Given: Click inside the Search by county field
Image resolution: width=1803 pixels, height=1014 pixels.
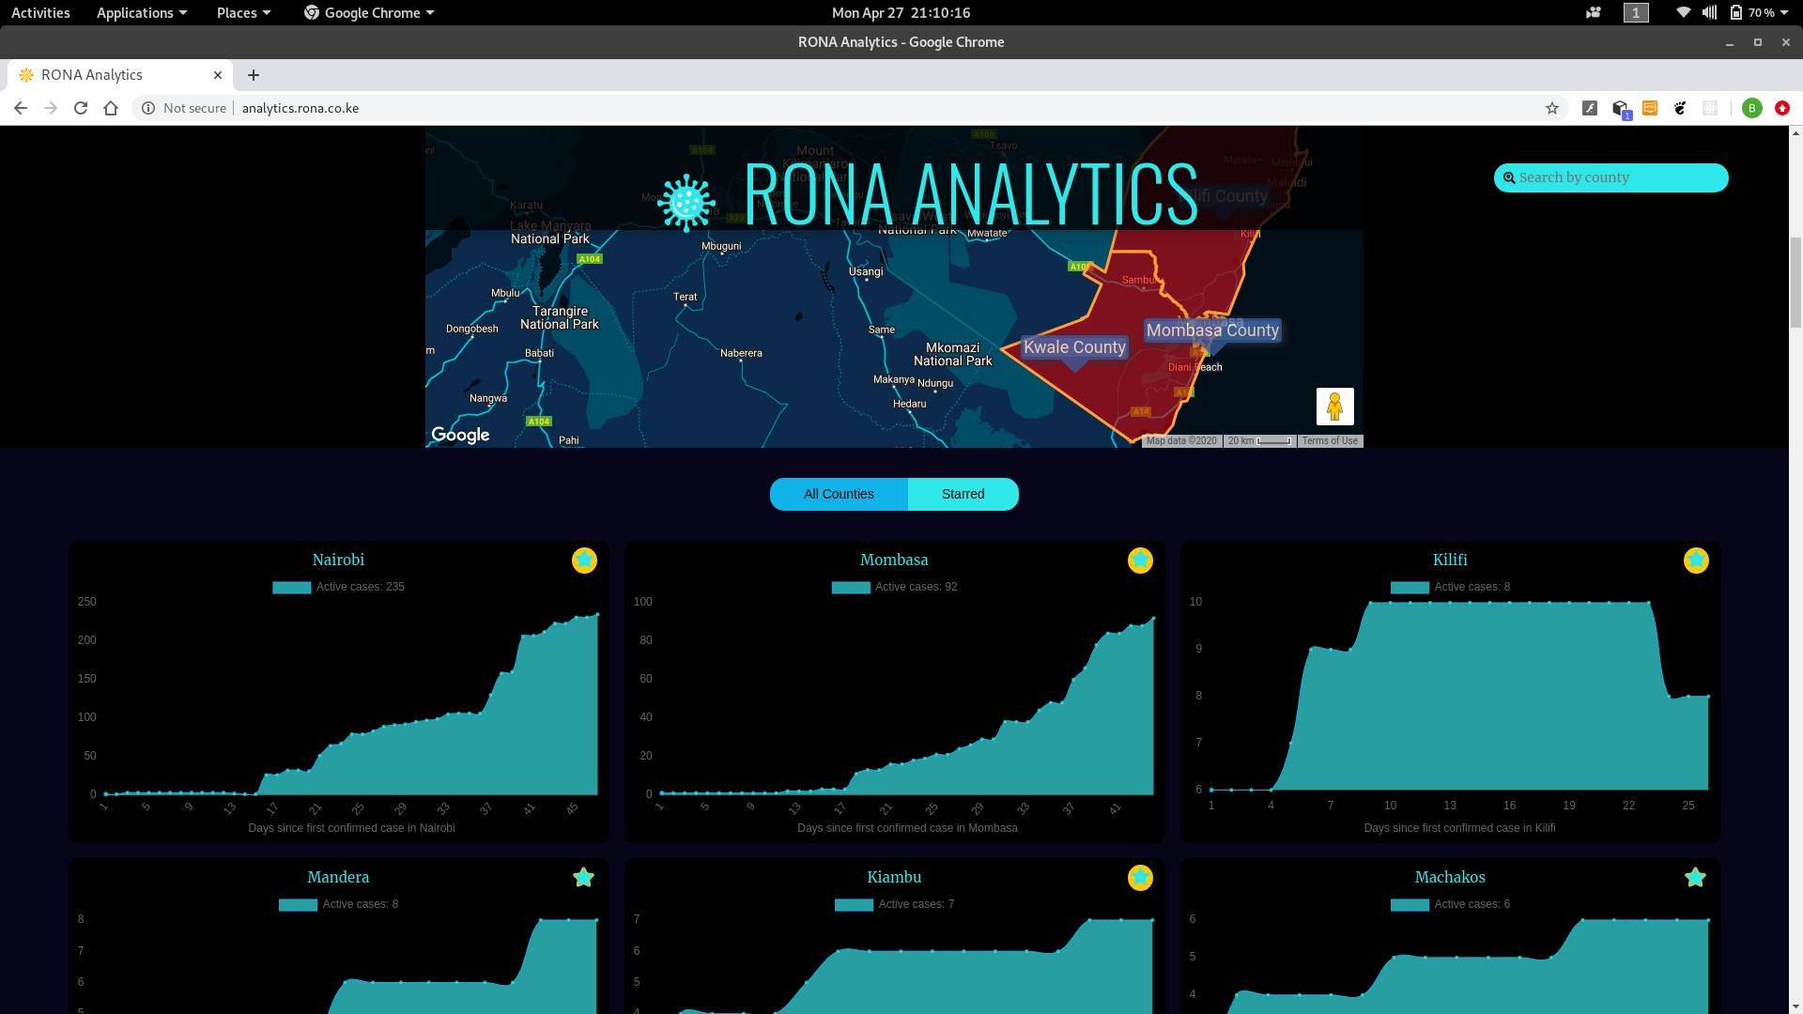Looking at the screenshot, I should (x=1610, y=177).
